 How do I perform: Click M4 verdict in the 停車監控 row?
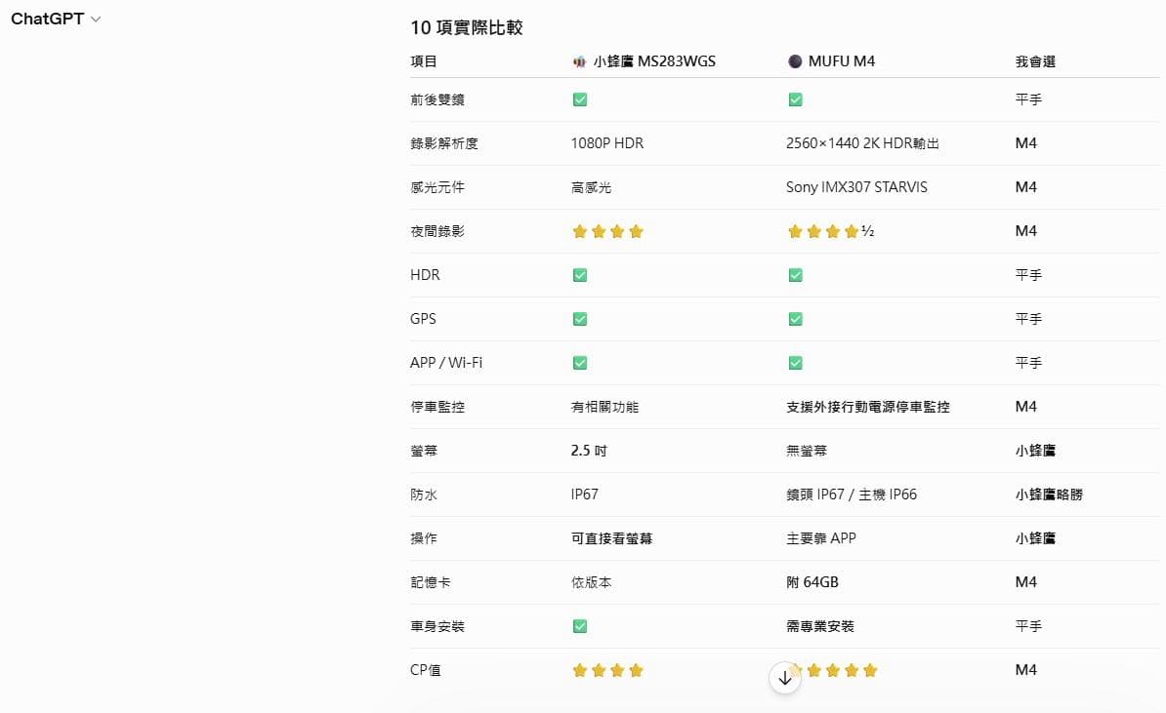point(1026,407)
